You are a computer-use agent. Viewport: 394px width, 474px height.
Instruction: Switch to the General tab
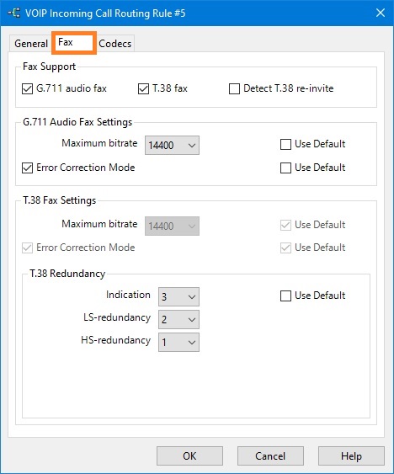[31, 44]
